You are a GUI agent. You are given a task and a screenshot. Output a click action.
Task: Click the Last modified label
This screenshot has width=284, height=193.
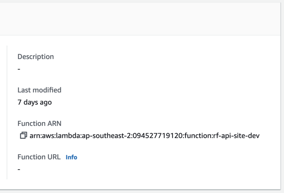tap(39, 90)
